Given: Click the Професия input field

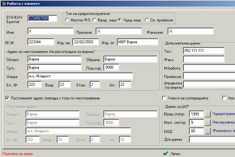Looking at the screenshot, I should [209, 76].
